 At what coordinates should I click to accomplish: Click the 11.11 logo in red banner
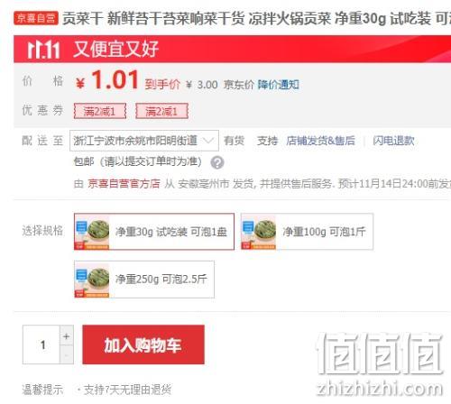click(x=44, y=50)
